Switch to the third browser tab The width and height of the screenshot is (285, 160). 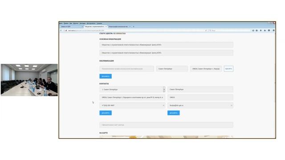point(120,27)
